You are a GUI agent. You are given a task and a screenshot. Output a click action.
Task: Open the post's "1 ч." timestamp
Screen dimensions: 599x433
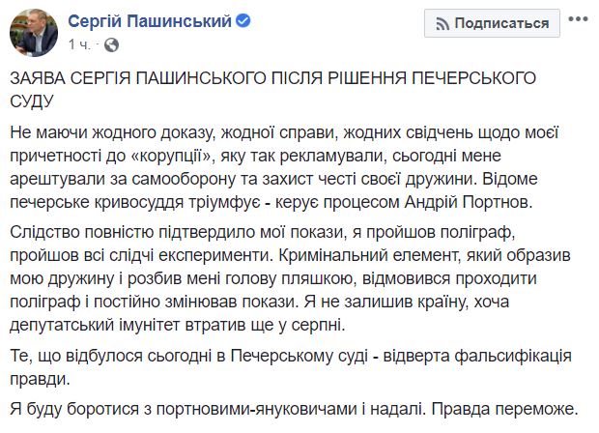click(79, 43)
